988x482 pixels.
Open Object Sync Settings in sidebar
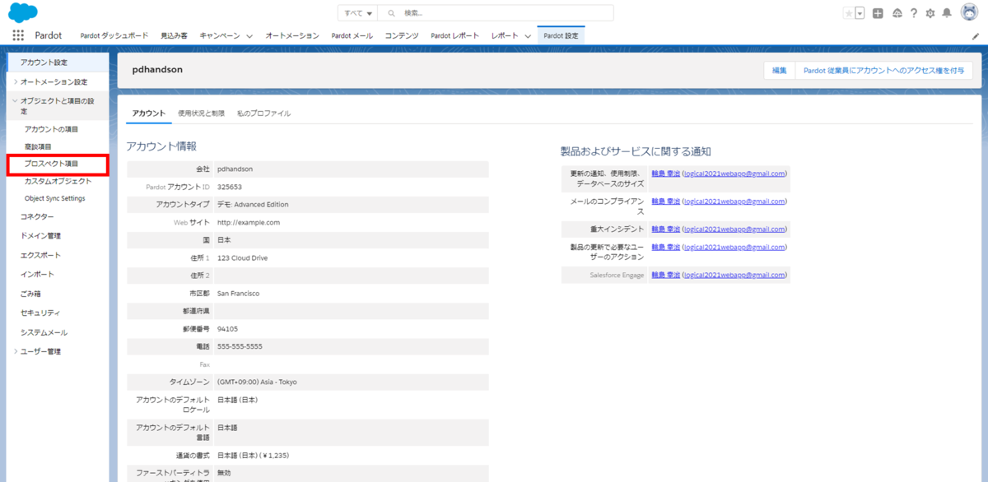coord(54,198)
